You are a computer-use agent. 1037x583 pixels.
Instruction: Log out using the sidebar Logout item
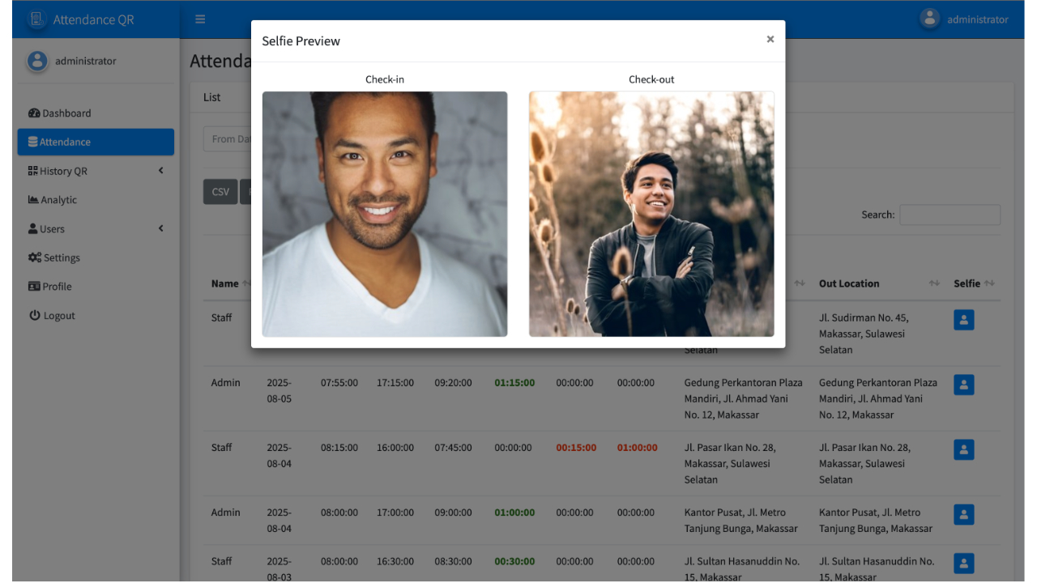click(x=96, y=316)
